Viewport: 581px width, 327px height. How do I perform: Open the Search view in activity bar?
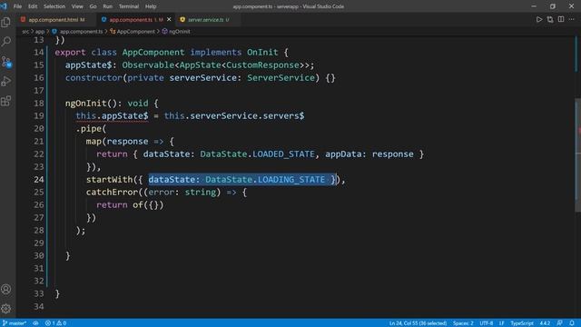point(6,42)
